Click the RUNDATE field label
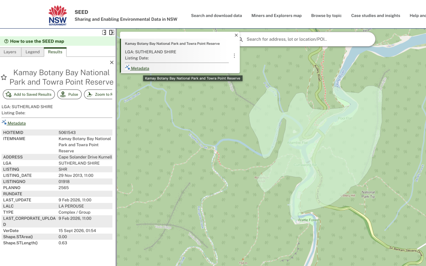The height and width of the screenshot is (266, 426). (x=13, y=194)
